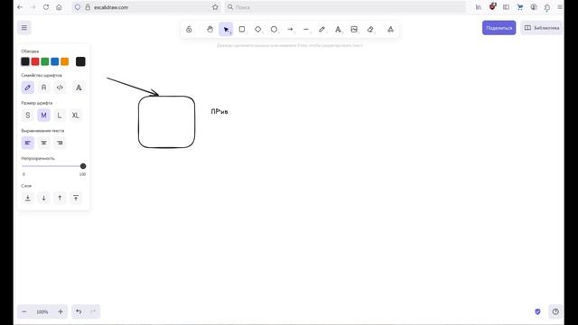
Task: Choose the code font family
Action: coord(60,88)
